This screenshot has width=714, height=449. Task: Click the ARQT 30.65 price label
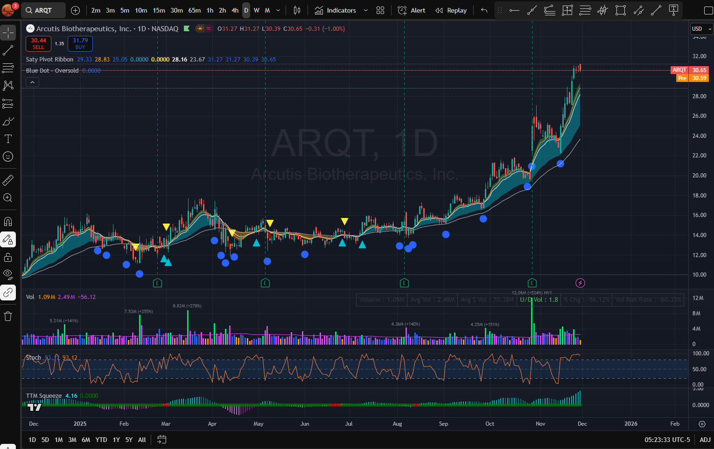point(690,70)
